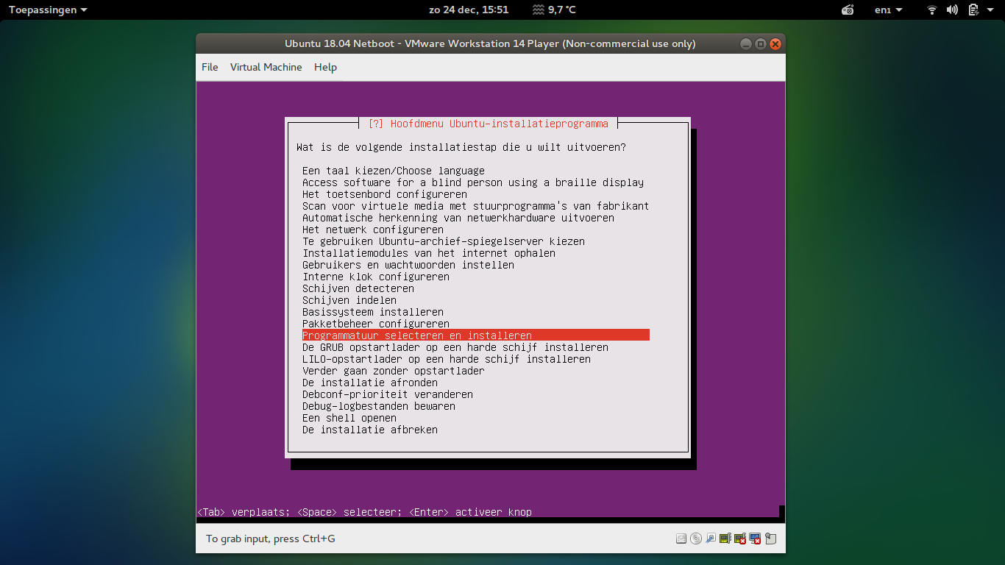The width and height of the screenshot is (1005, 565).
Task: Click the disconnected monitor icon with red X
Action: pos(755,539)
